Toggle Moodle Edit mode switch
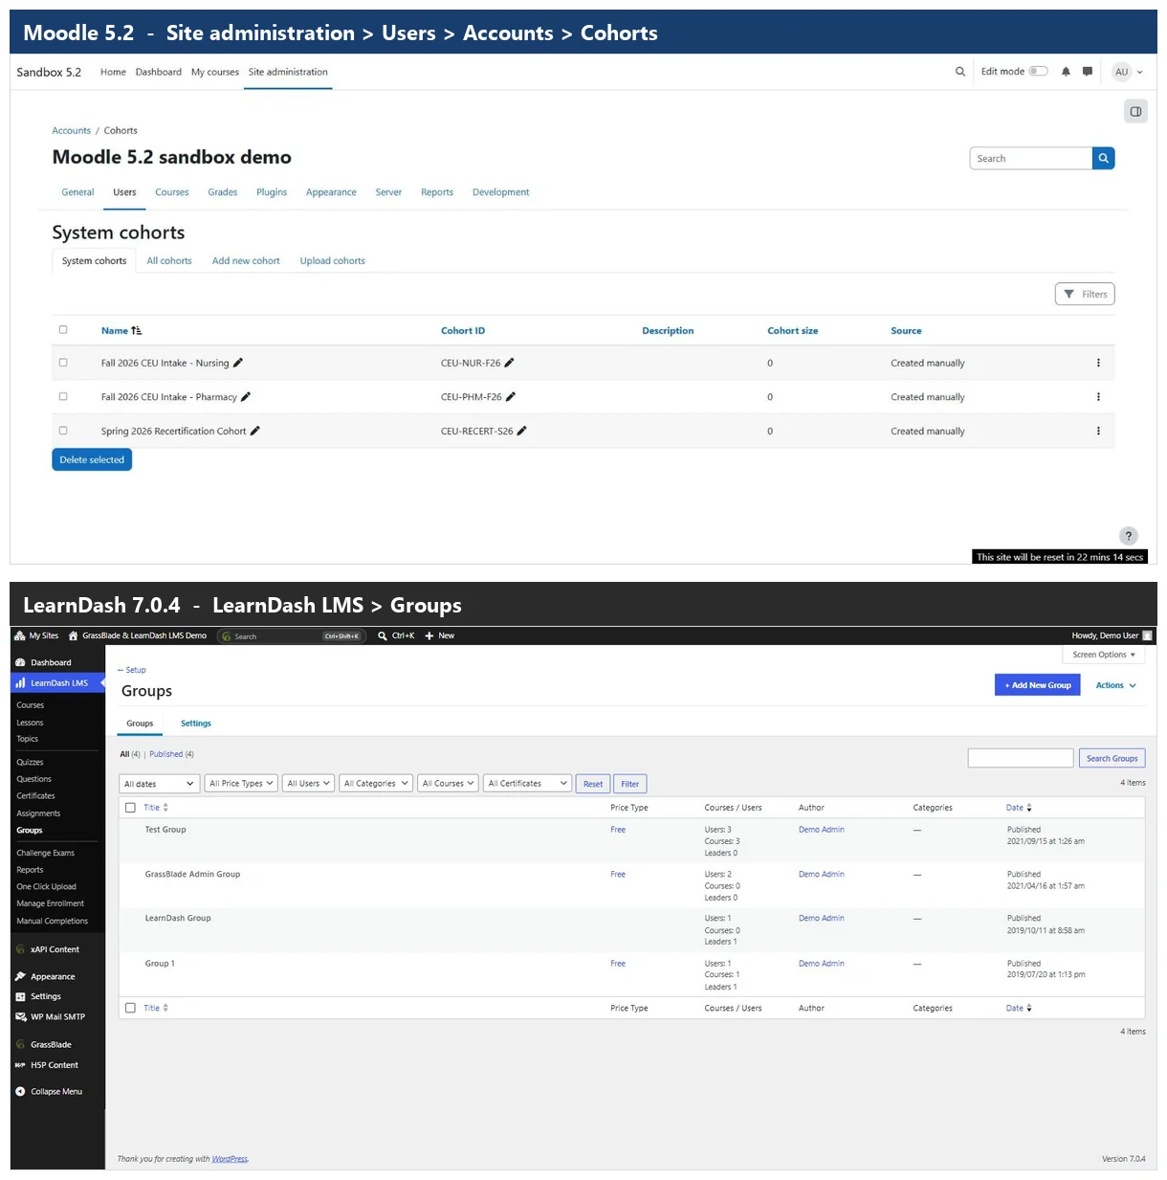 1039,72
